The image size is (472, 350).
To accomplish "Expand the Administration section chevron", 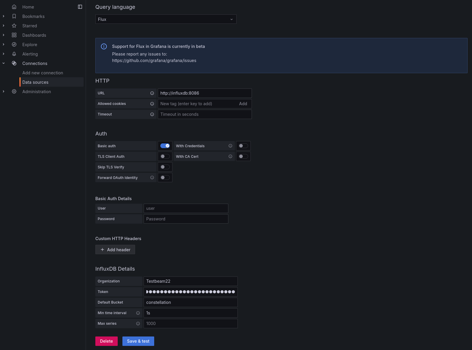I will 4,91.
